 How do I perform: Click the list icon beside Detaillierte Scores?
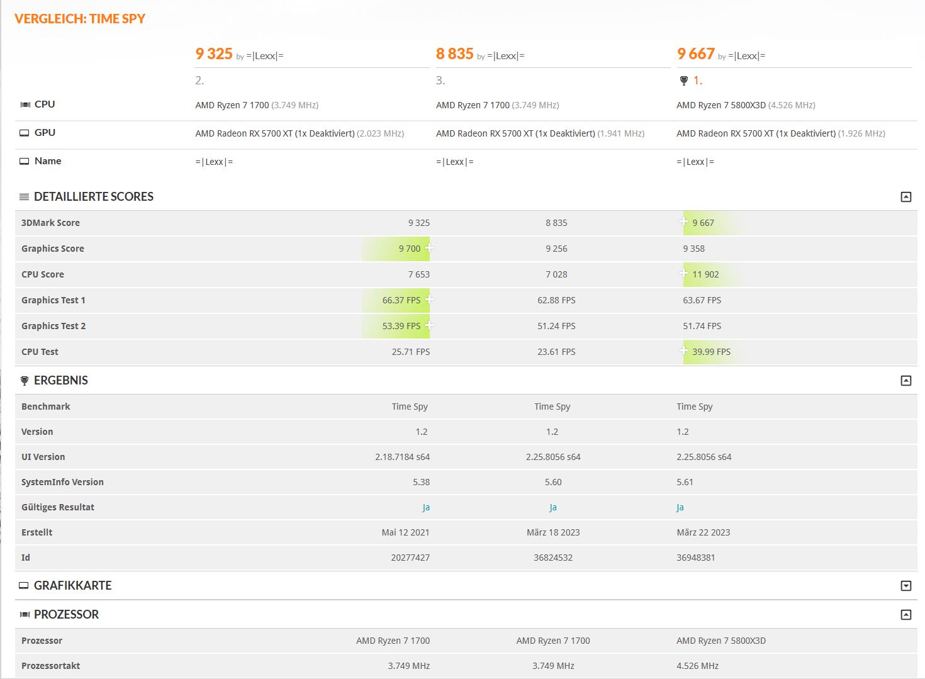tap(25, 197)
